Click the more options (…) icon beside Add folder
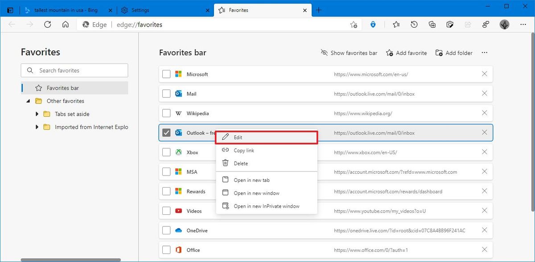The image size is (535, 262). (x=484, y=53)
